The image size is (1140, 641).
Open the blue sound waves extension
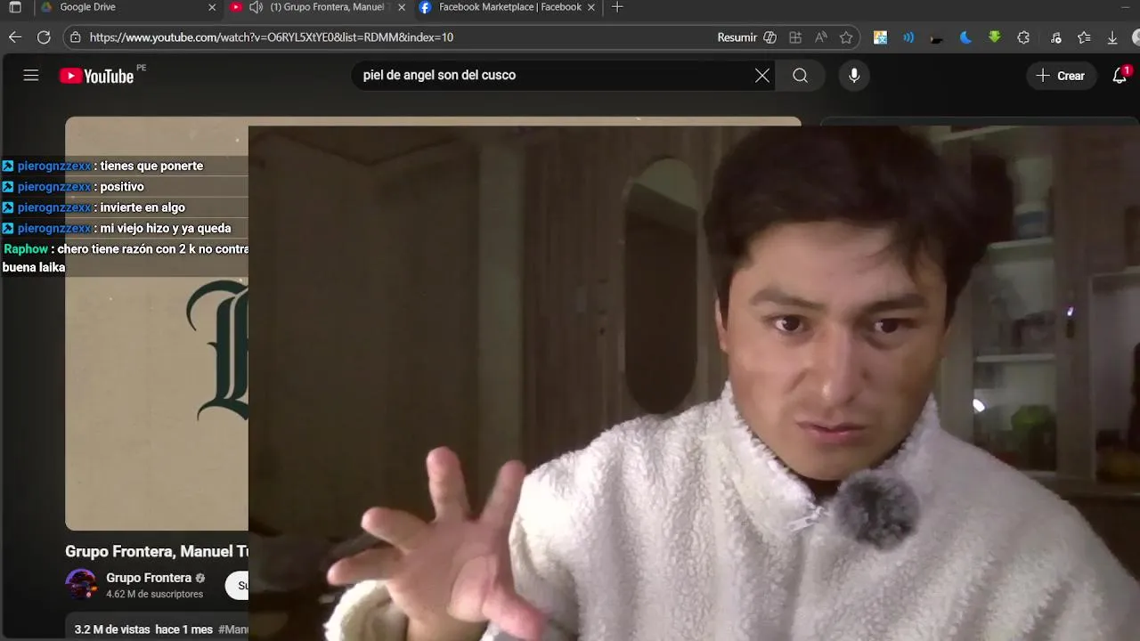[908, 37]
